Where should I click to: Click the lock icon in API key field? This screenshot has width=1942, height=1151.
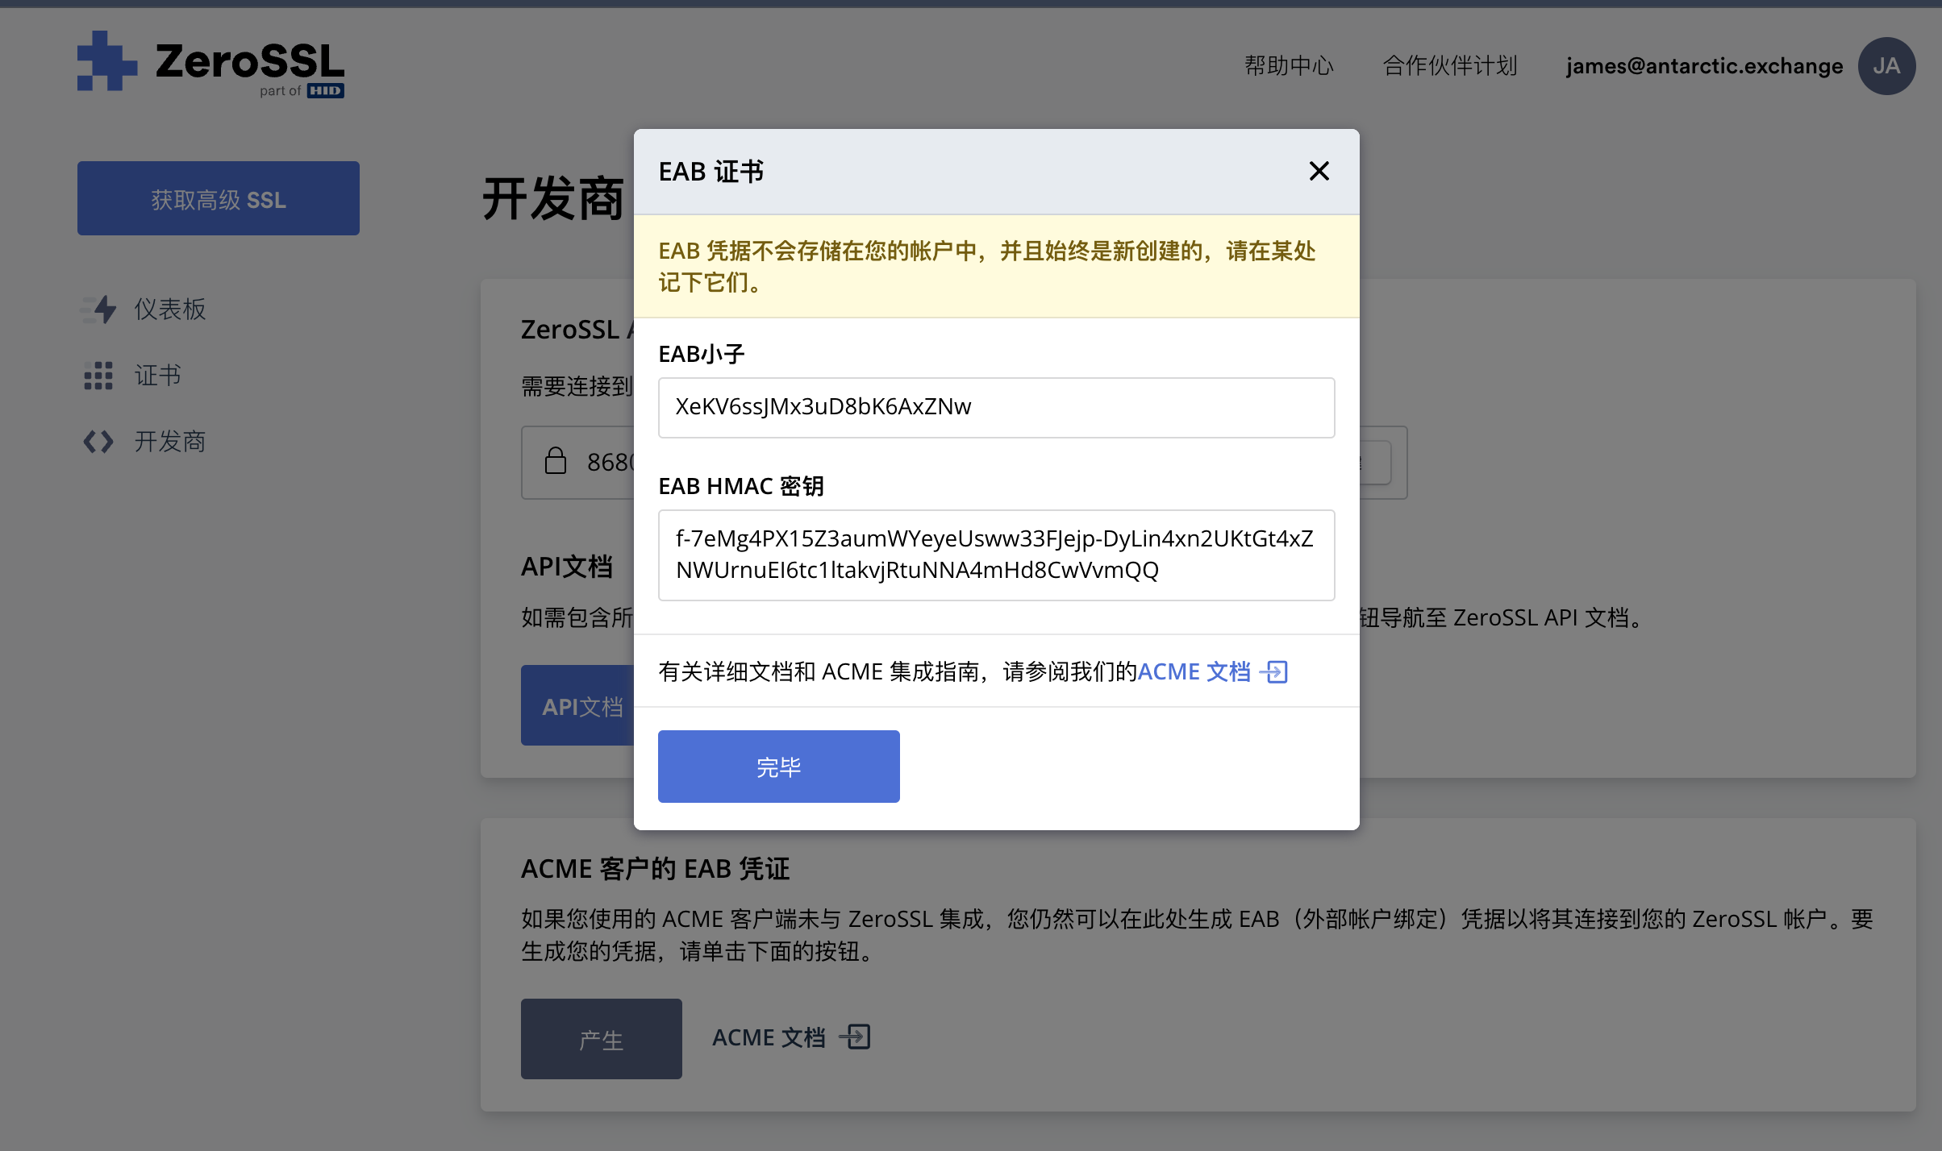556,461
